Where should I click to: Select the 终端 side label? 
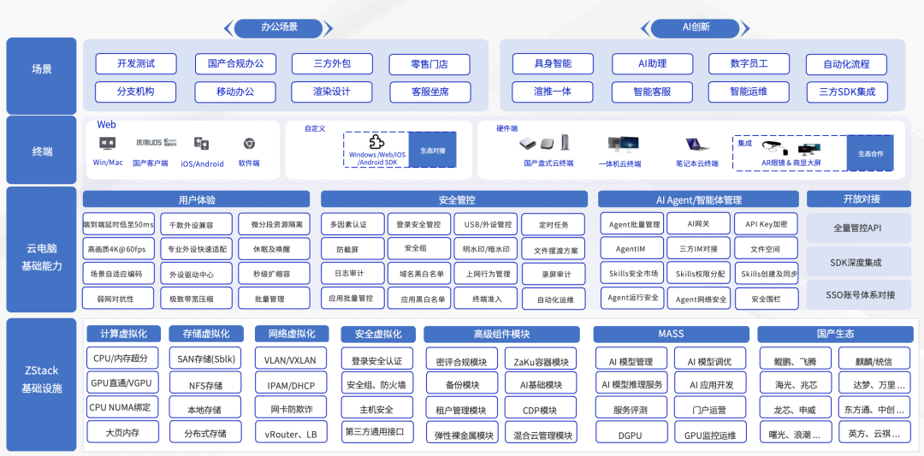[42, 151]
